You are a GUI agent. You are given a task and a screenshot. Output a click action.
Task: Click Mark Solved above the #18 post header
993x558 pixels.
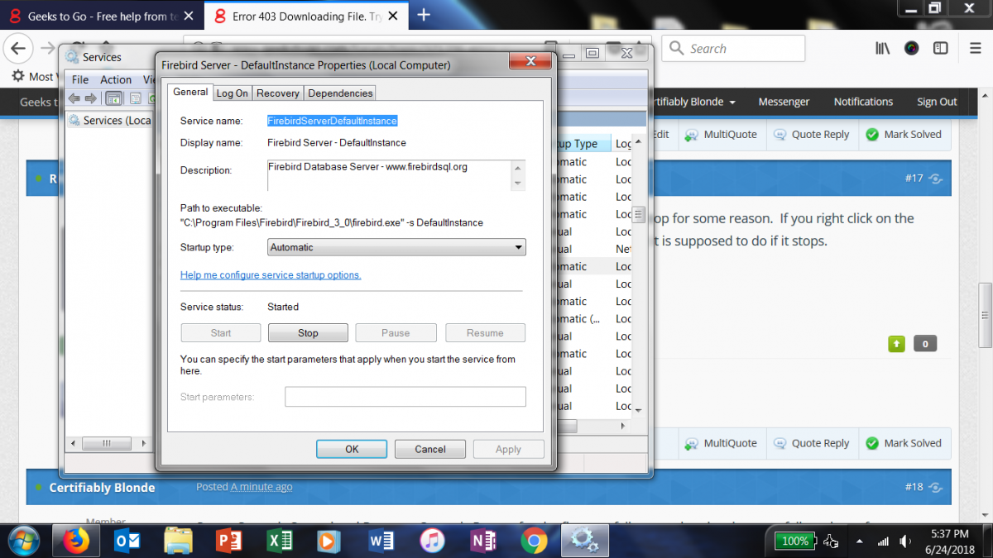pos(904,443)
